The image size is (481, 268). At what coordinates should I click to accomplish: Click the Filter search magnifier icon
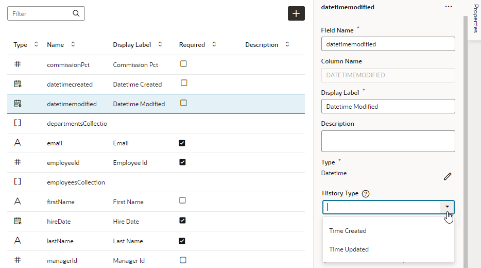point(76,13)
